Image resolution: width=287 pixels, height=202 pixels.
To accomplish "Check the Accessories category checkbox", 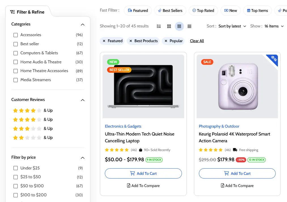I will (x=16, y=35).
